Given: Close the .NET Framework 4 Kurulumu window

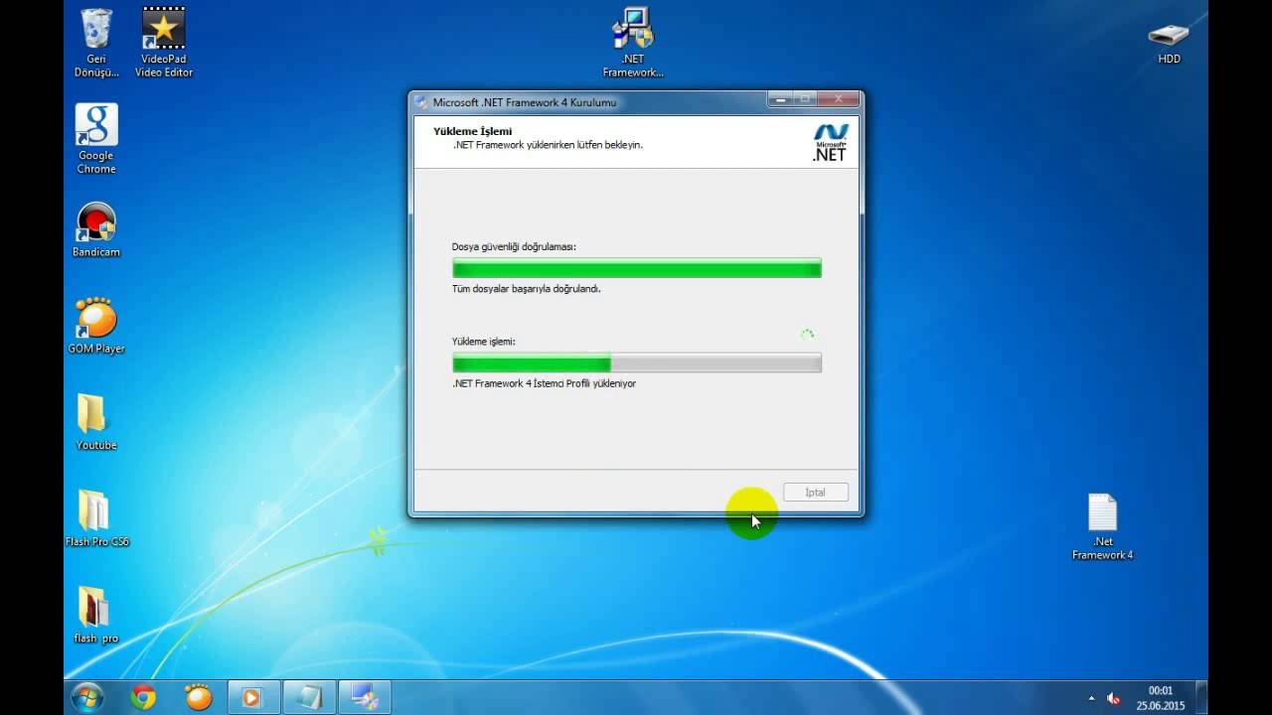Looking at the screenshot, I should [839, 99].
